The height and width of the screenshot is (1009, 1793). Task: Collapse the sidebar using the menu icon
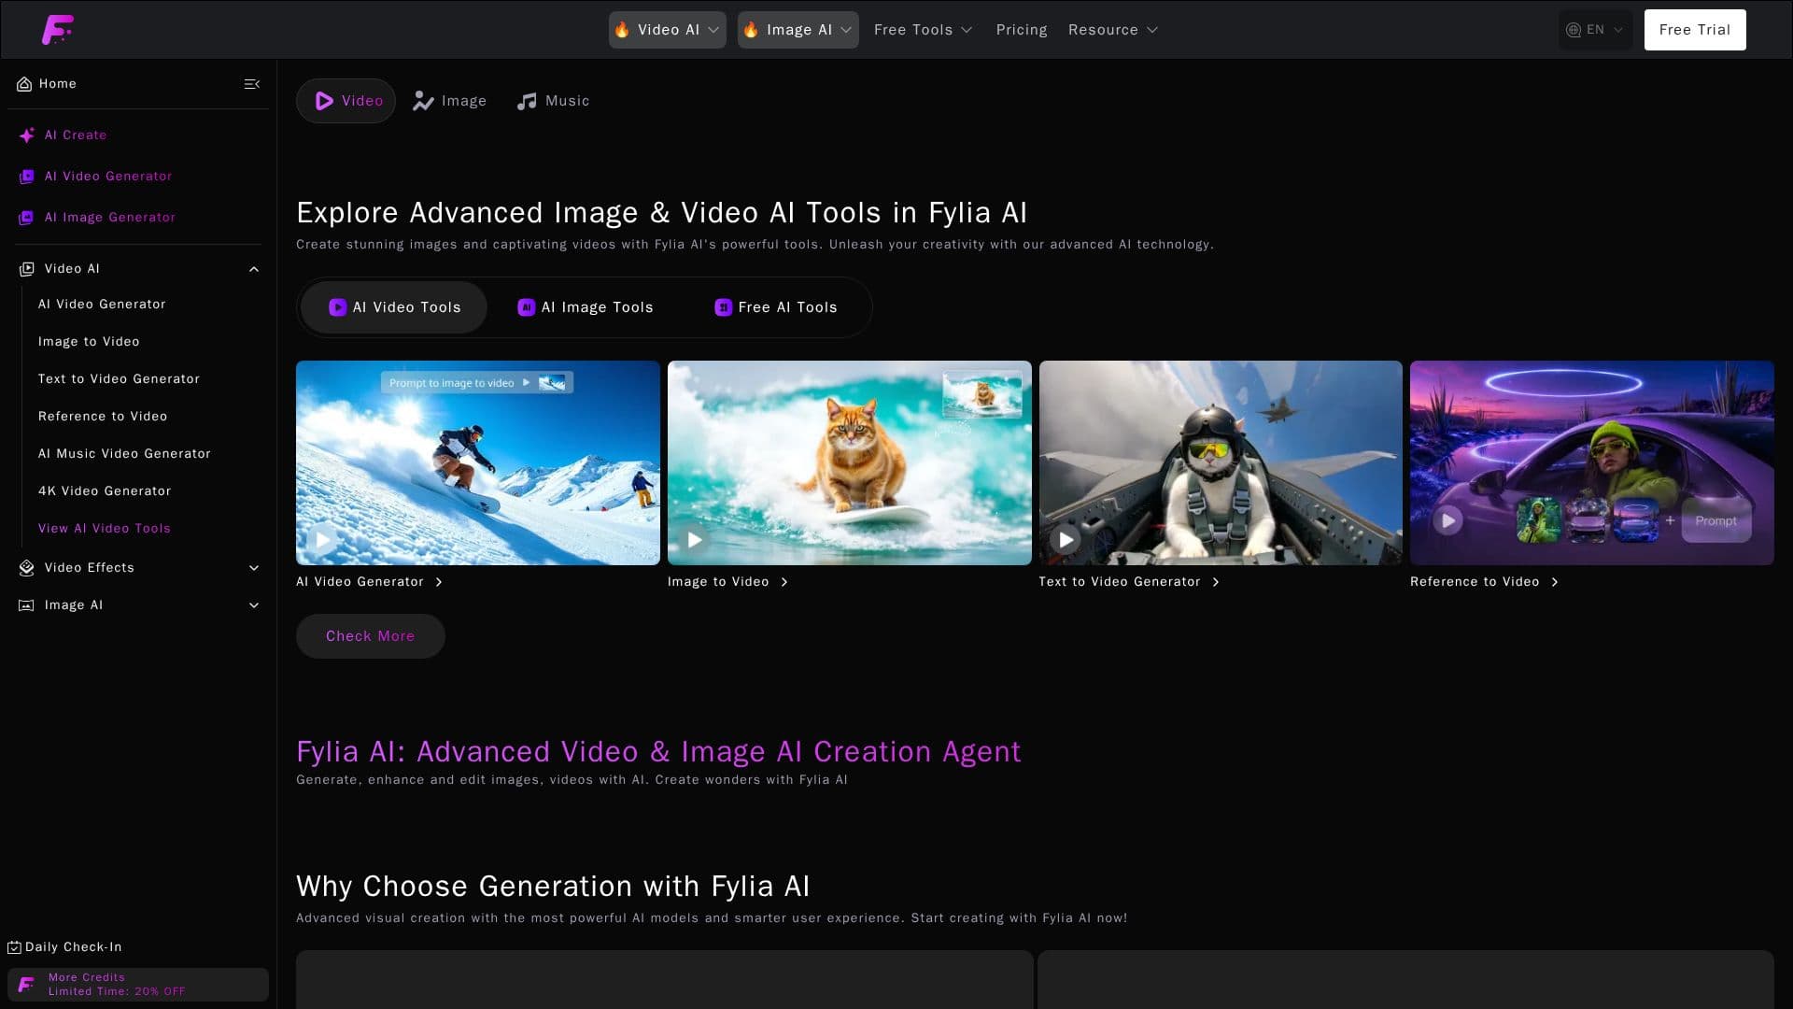tap(251, 84)
